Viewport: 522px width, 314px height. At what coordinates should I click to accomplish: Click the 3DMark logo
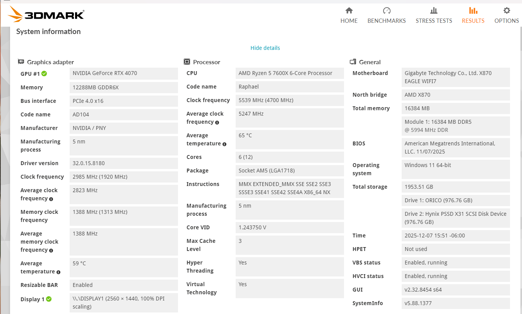(x=46, y=15)
